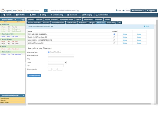The width and height of the screenshot is (158, 118).
Task: Open the HELP question mark icon
Action: click(145, 26)
